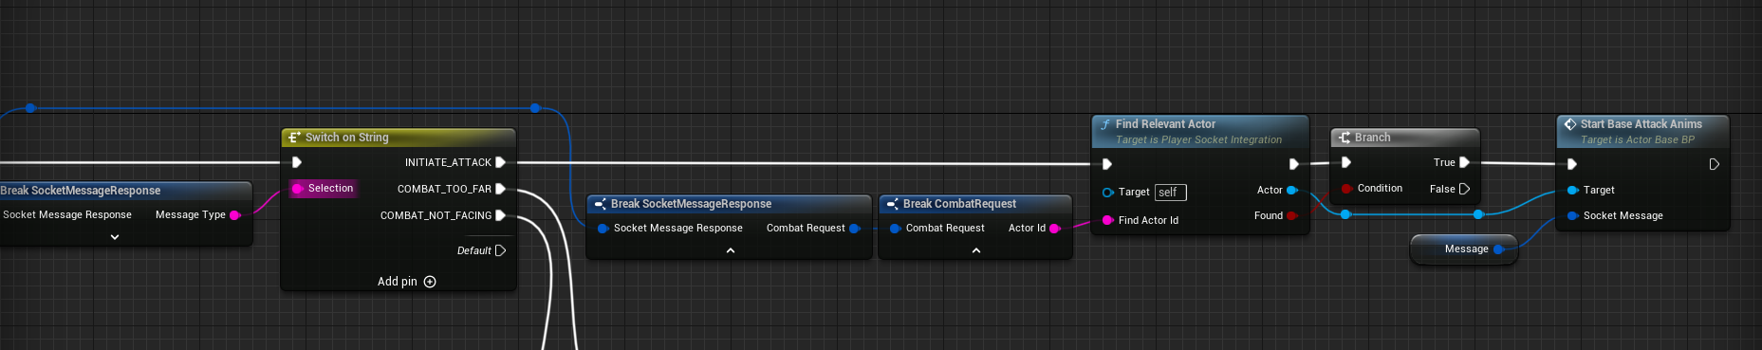
Task: Select the Break CombatRequest node title
Action: [x=959, y=204]
